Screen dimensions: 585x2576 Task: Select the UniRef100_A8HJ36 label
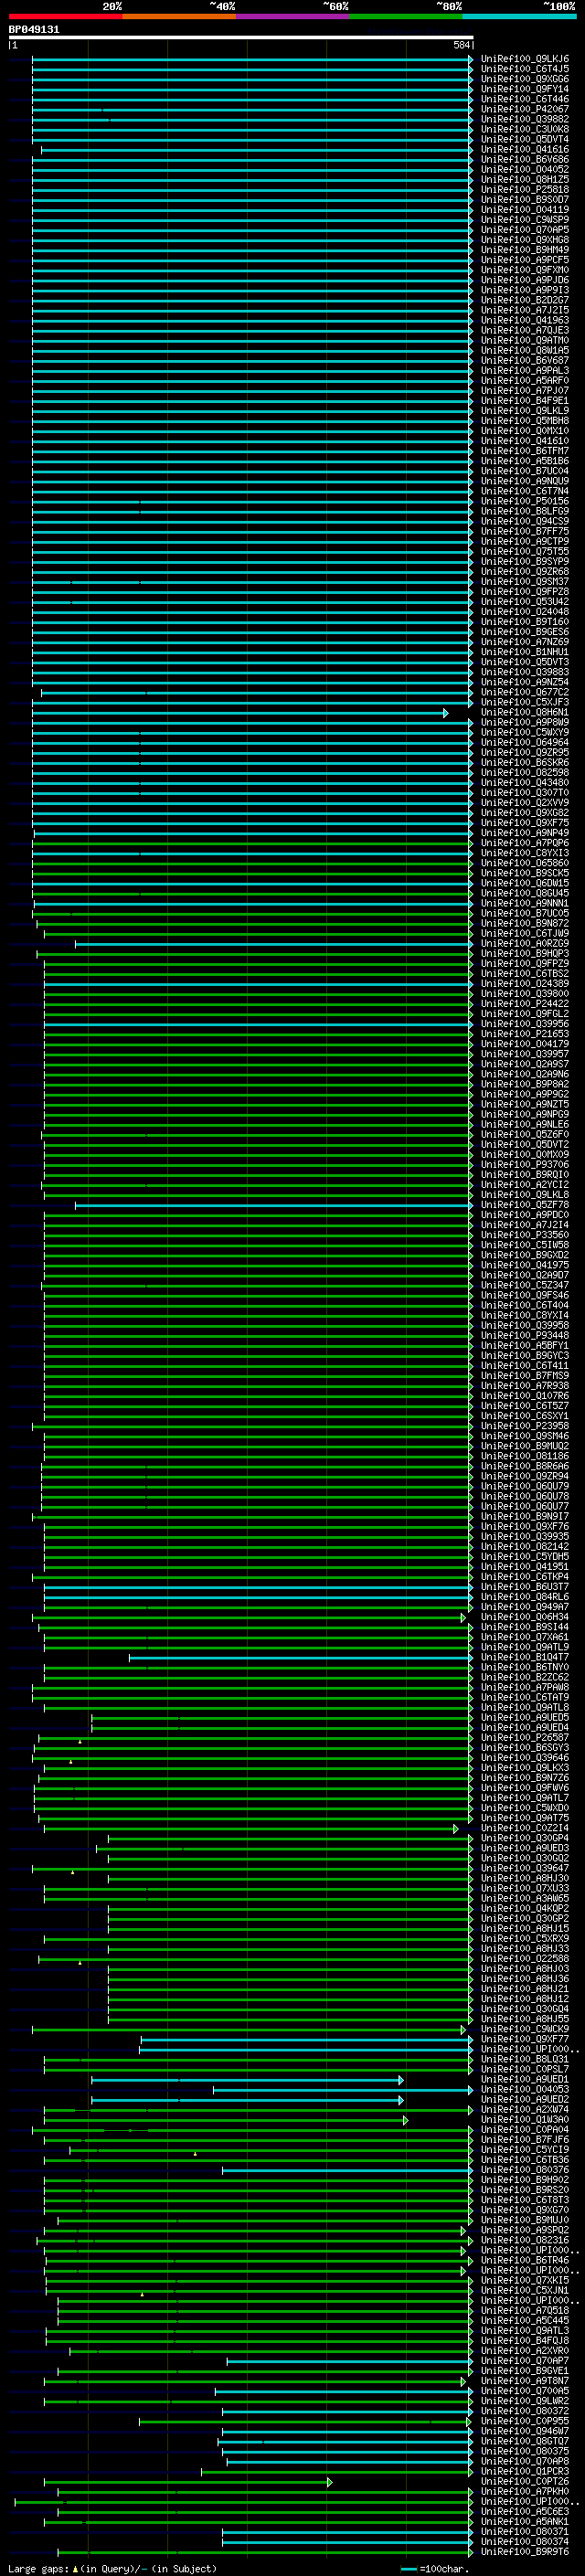pos(524,1978)
